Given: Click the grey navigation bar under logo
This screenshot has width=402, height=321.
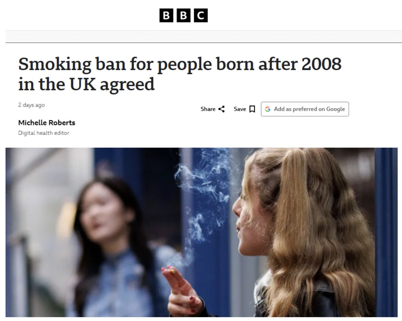Looking at the screenshot, I should 203,37.
